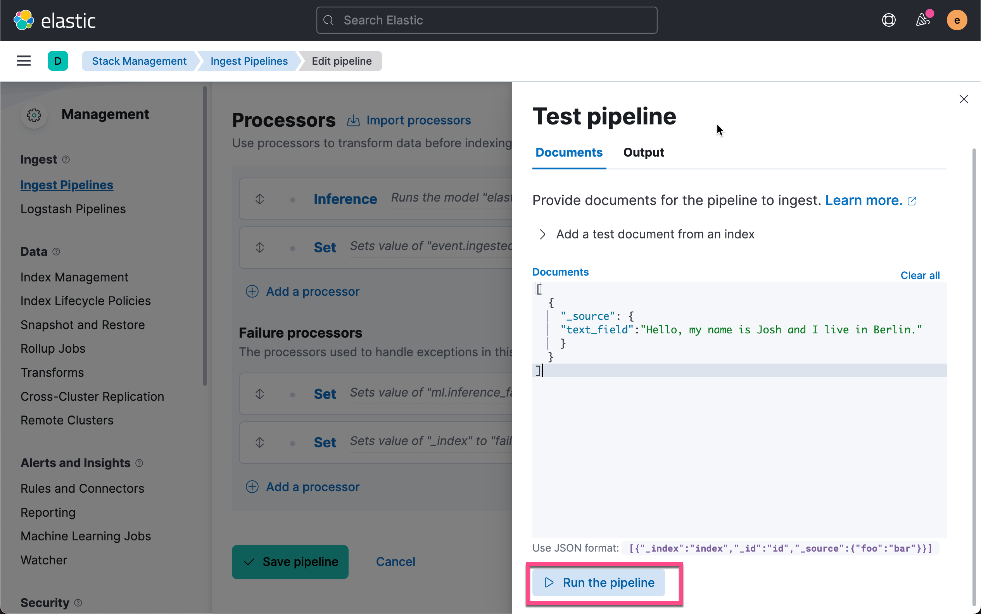Click the Search Elastic input field
Screen dimensions: 981x614
487,20
